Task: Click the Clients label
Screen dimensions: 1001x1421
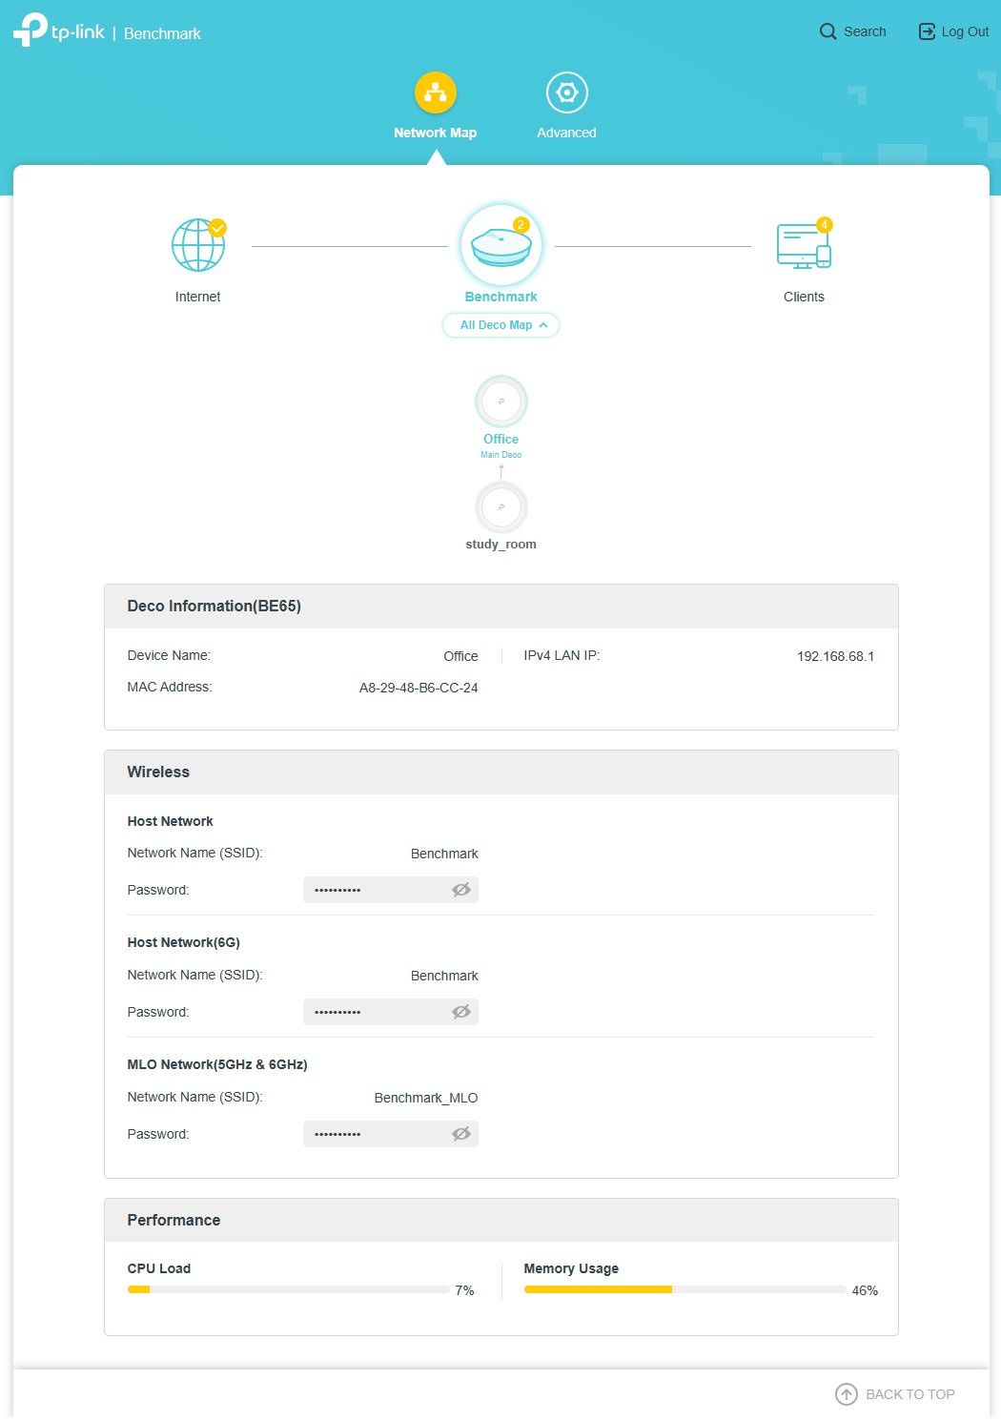Action: [804, 297]
